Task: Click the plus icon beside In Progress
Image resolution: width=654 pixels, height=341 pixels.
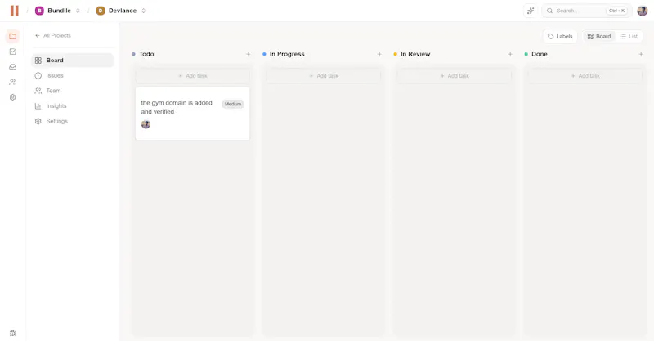Action: tap(379, 54)
